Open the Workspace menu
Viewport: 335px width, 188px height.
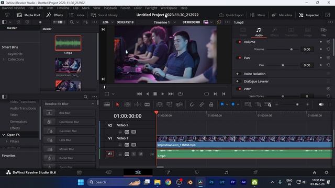(169, 8)
